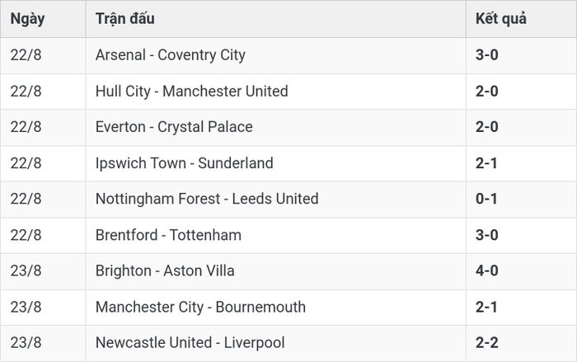The image size is (577, 362).
Task: Click the 23/8 date in Brighton row
Action: 26,270
